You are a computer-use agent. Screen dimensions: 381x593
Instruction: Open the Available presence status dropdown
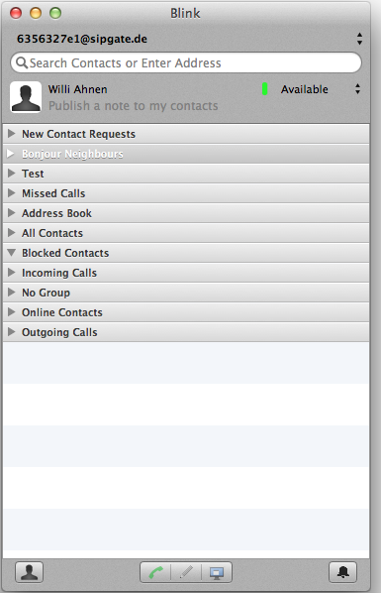357,89
